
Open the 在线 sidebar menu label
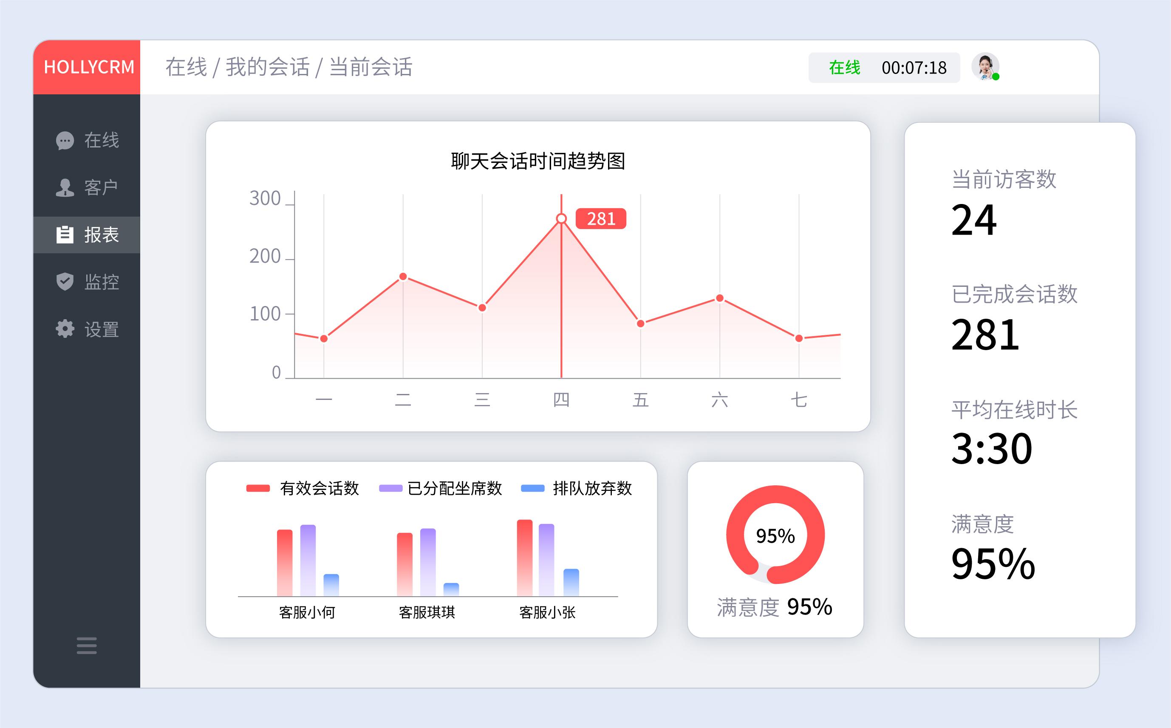click(102, 141)
